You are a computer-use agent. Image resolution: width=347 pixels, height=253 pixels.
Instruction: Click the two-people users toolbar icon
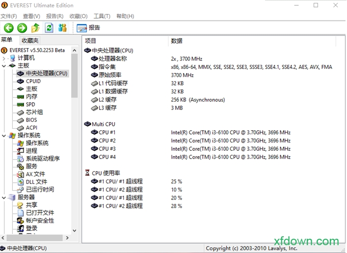point(62,28)
